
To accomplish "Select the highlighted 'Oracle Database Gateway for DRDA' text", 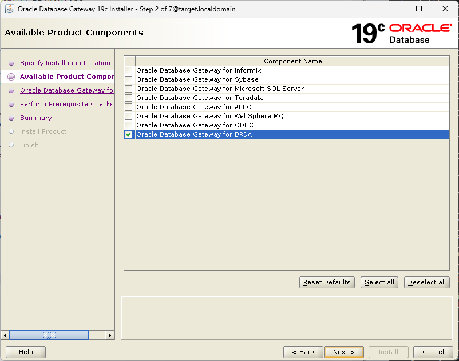I will [194, 134].
